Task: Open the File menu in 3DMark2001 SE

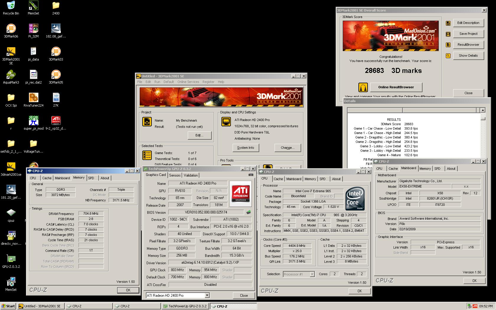Action: pyautogui.click(x=140, y=82)
